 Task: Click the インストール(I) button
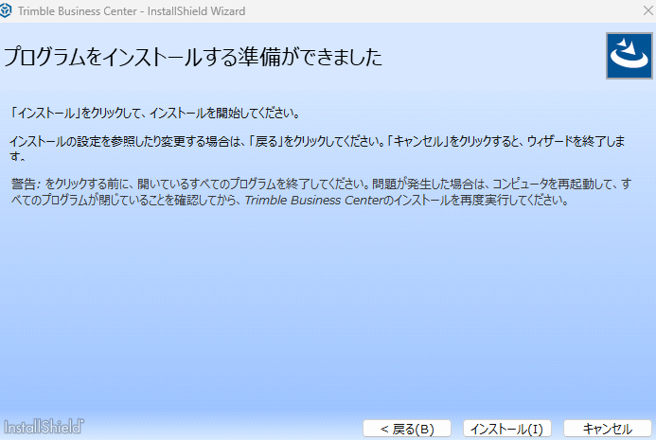tap(508, 429)
